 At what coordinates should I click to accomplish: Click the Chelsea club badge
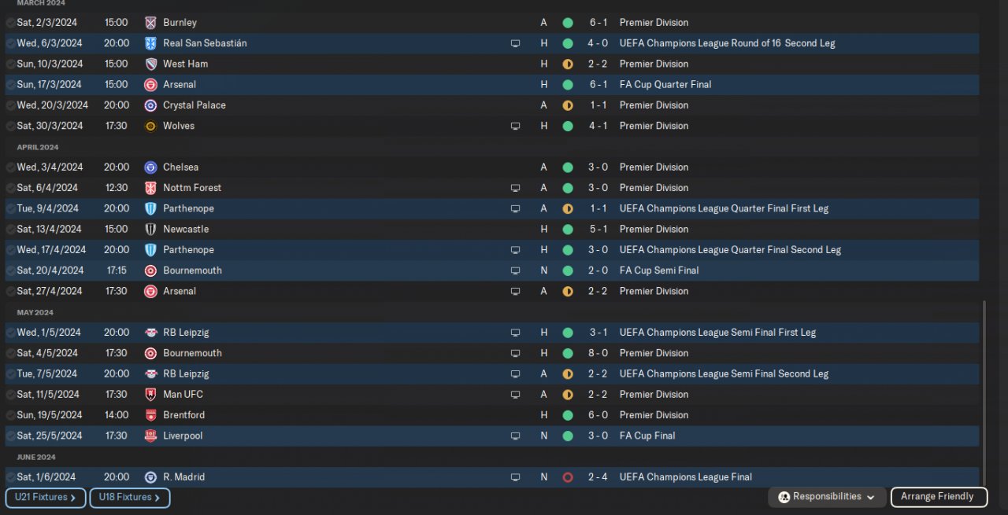pos(150,167)
